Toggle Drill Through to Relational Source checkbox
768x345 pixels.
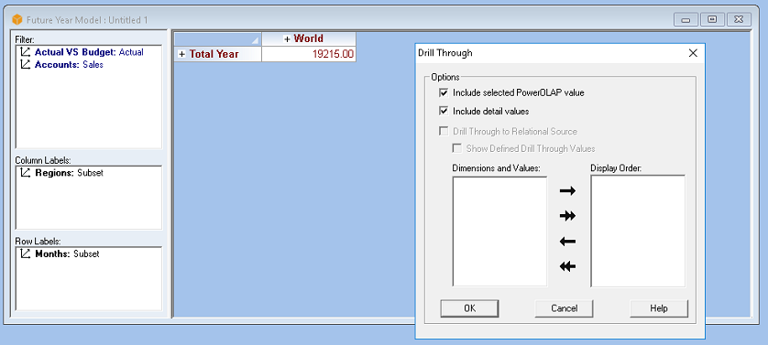point(444,131)
